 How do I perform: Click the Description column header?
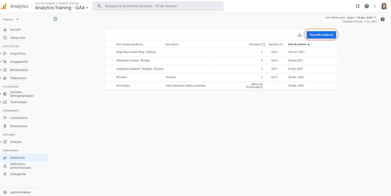tap(172, 45)
